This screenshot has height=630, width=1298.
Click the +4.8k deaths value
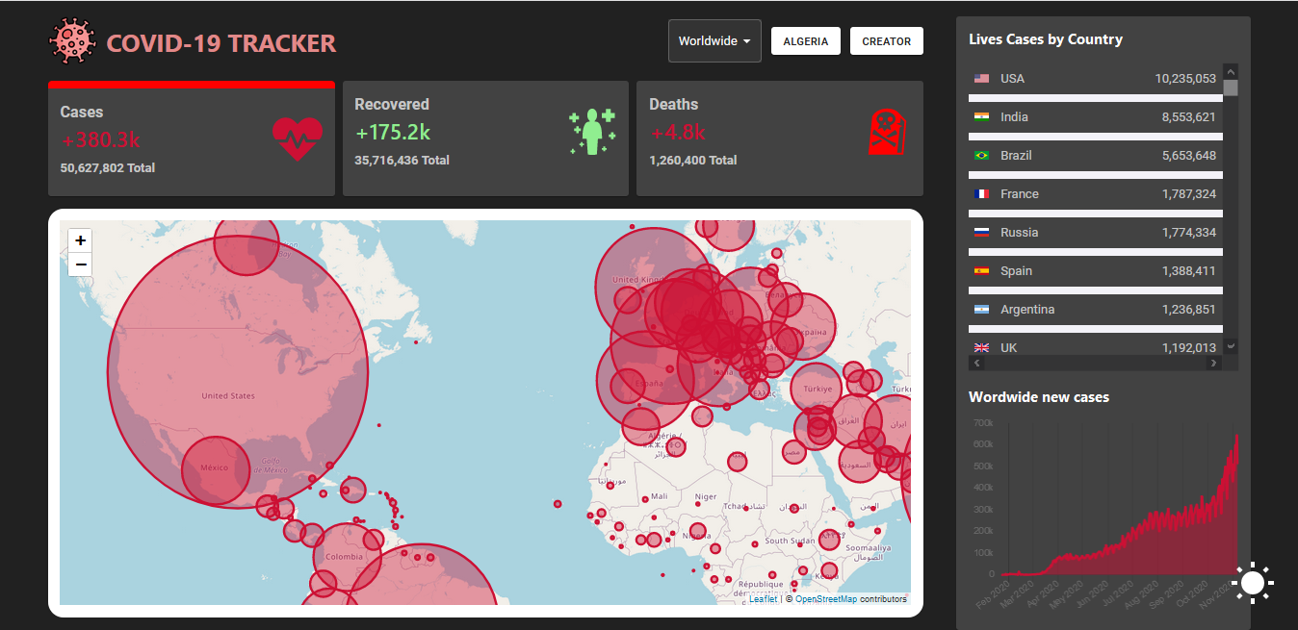[678, 133]
